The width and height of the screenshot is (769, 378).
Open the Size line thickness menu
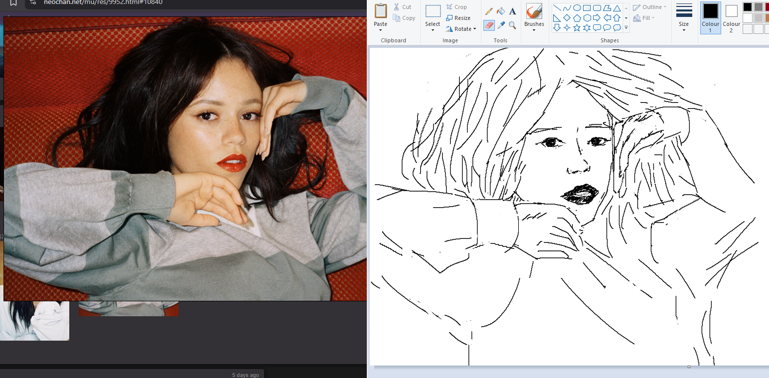(x=684, y=17)
